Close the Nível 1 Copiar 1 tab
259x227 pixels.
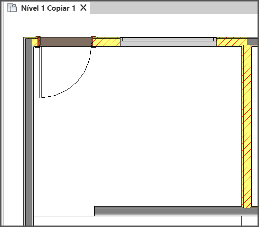click(83, 8)
